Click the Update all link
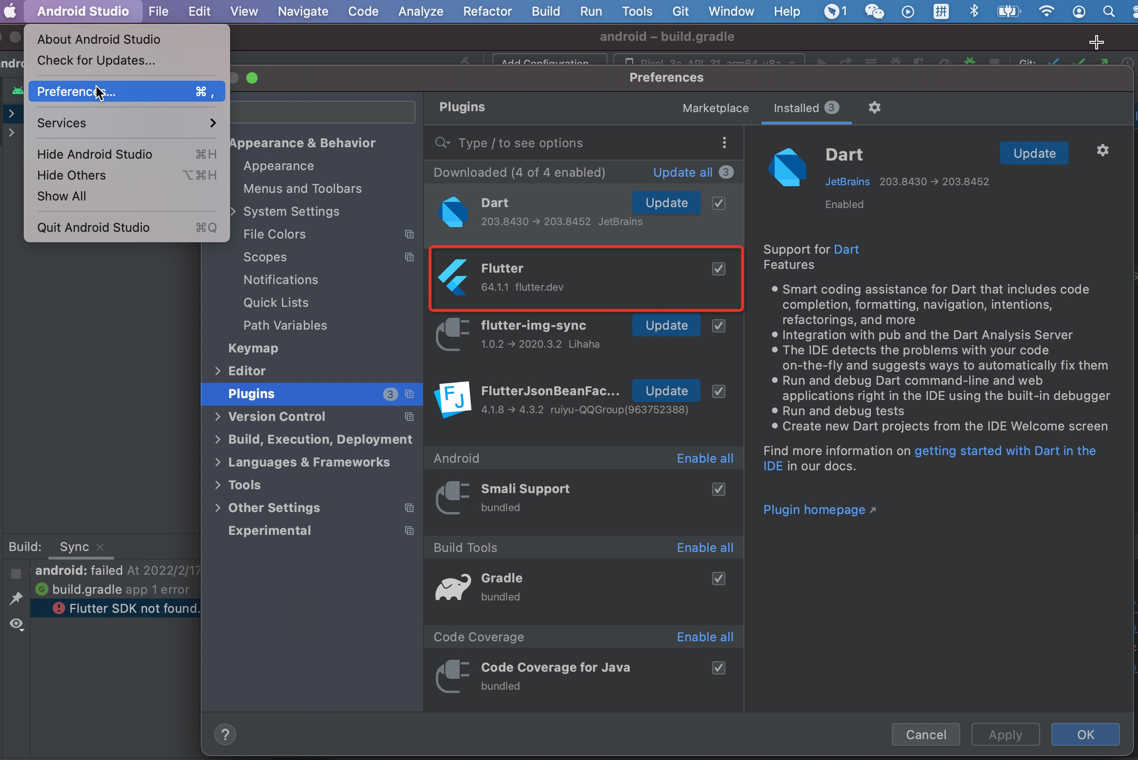Viewport: 1138px width, 760px height. (683, 172)
